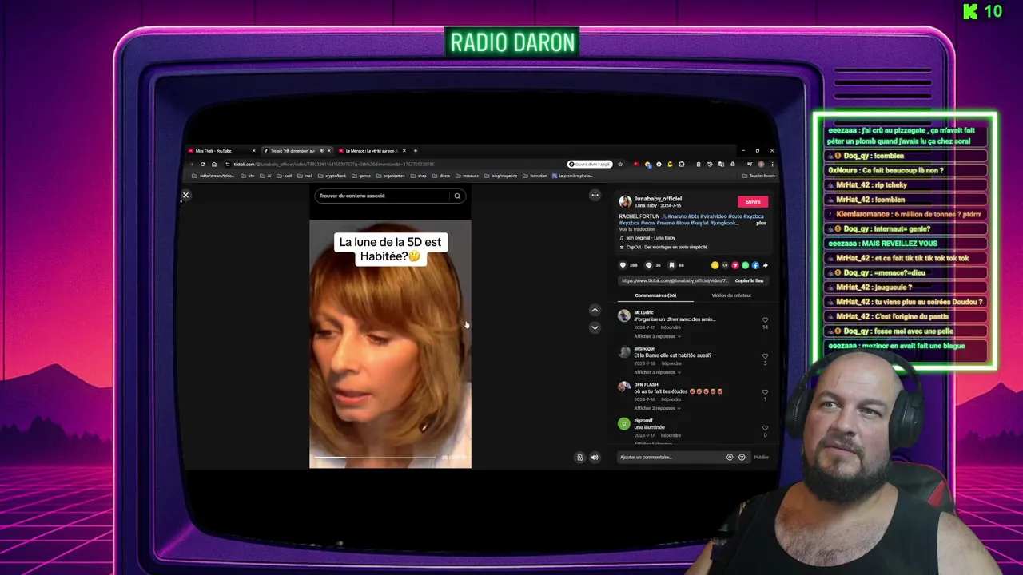The image size is (1023, 575).
Task: Click the browser home icon
Action: point(214,164)
